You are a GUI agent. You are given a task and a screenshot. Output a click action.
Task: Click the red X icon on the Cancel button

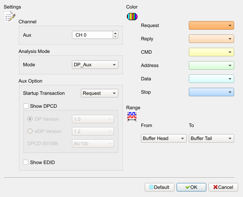[x=216, y=187]
